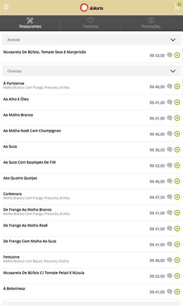The width and height of the screenshot is (183, 306).
Task: Add Fettutine with the plus icon
Action: (x=177, y=260)
